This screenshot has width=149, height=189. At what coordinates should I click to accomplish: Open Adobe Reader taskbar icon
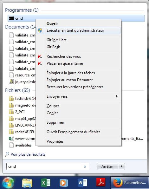tap(101, 182)
